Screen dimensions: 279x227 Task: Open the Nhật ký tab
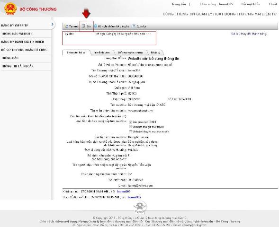(x=155, y=52)
